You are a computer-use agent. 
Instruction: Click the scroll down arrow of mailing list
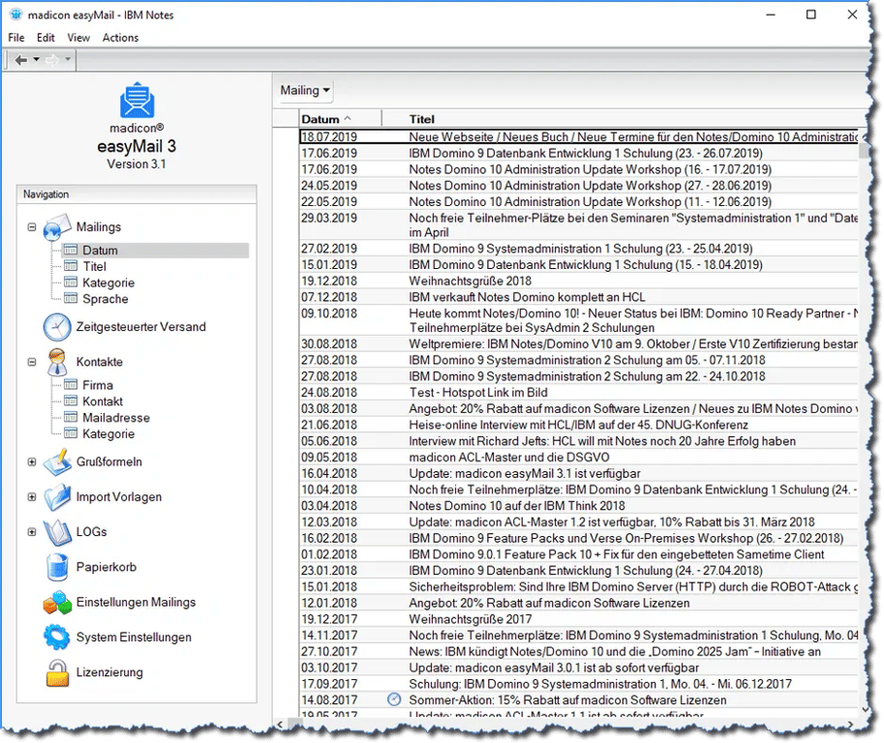(865, 710)
